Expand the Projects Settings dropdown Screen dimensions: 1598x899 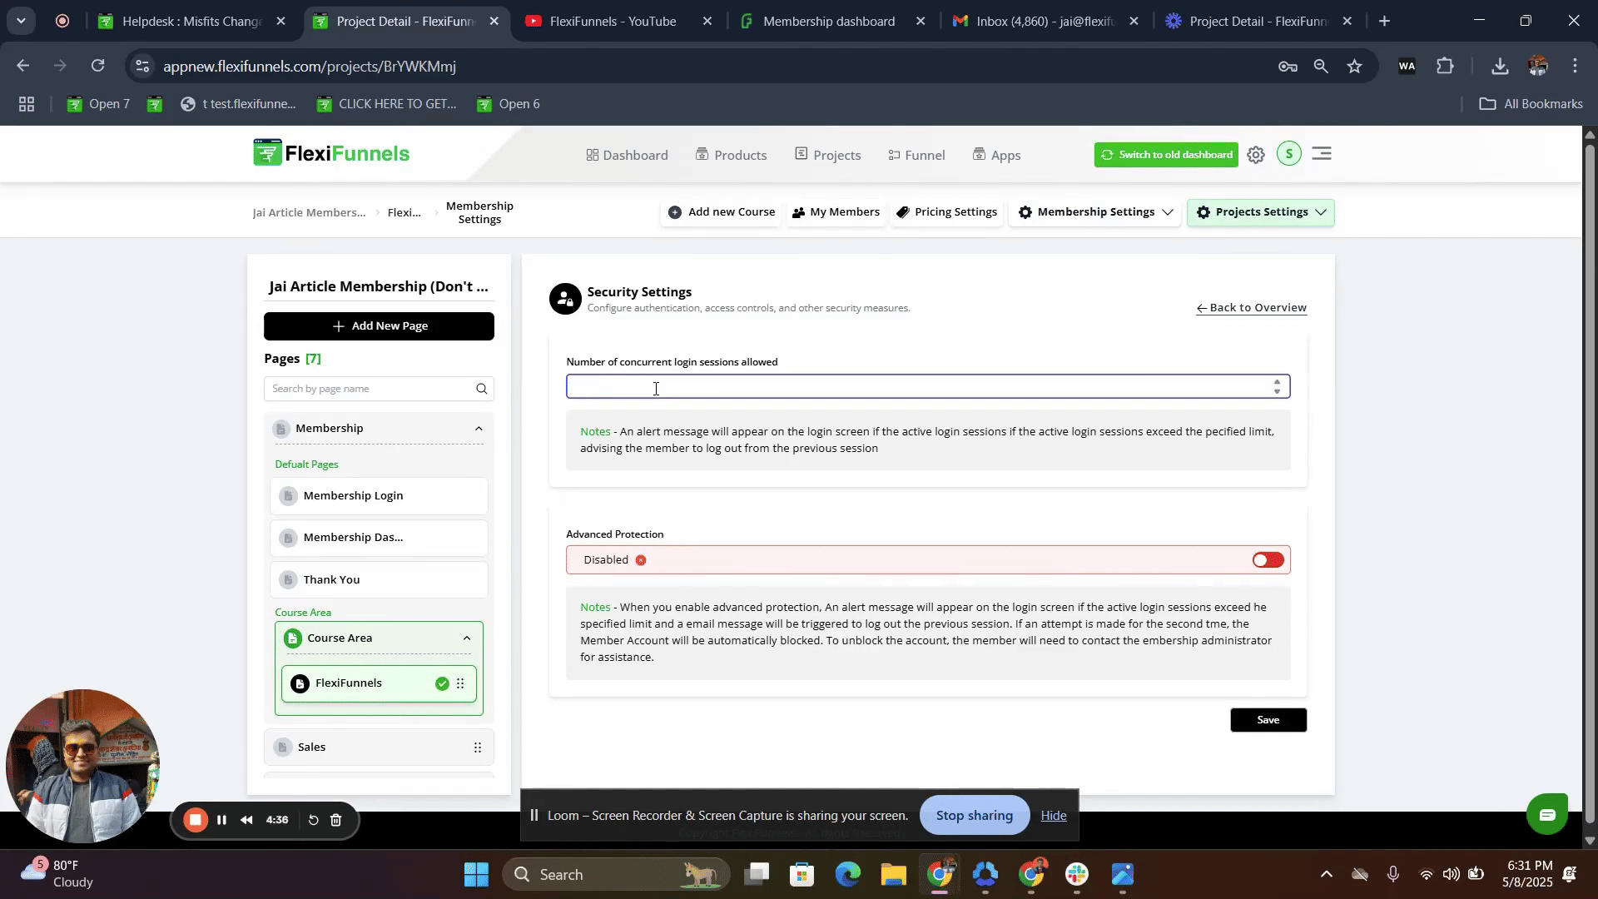click(1260, 212)
